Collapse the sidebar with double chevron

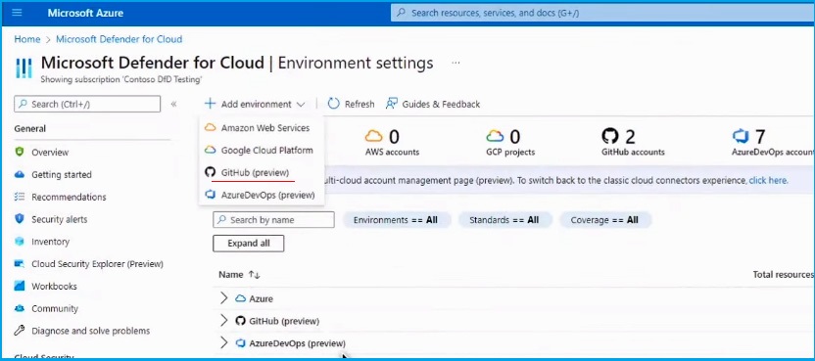pyautogui.click(x=173, y=104)
